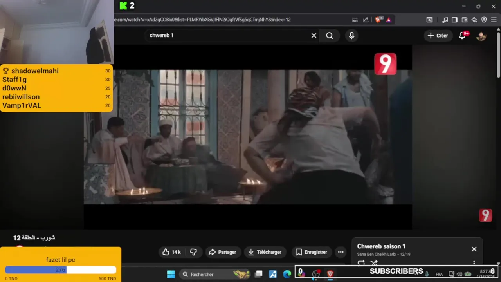
Task: Open the account avatar menu
Action: pyautogui.click(x=481, y=36)
